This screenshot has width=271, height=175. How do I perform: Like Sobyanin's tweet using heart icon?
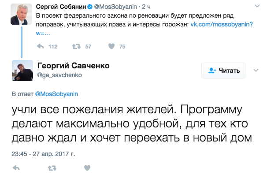(x=111, y=46)
